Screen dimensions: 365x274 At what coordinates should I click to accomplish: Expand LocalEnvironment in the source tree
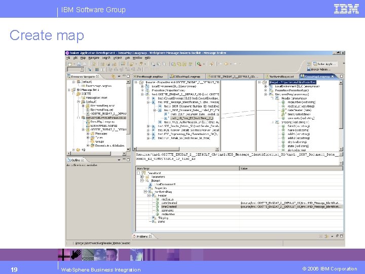click(142, 86)
